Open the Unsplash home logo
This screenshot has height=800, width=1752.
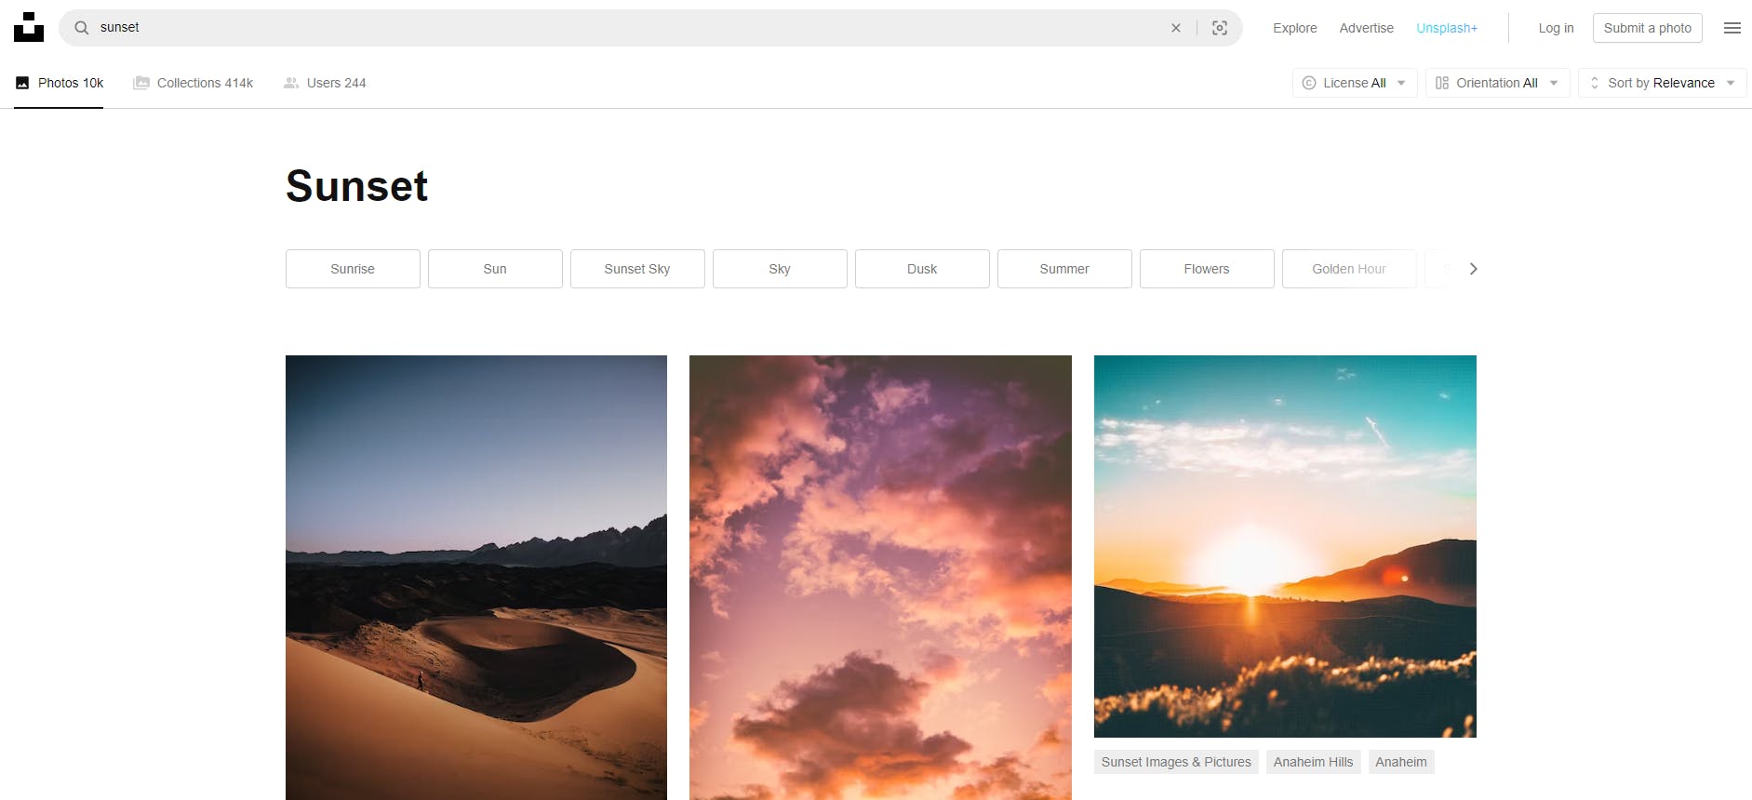click(x=29, y=27)
